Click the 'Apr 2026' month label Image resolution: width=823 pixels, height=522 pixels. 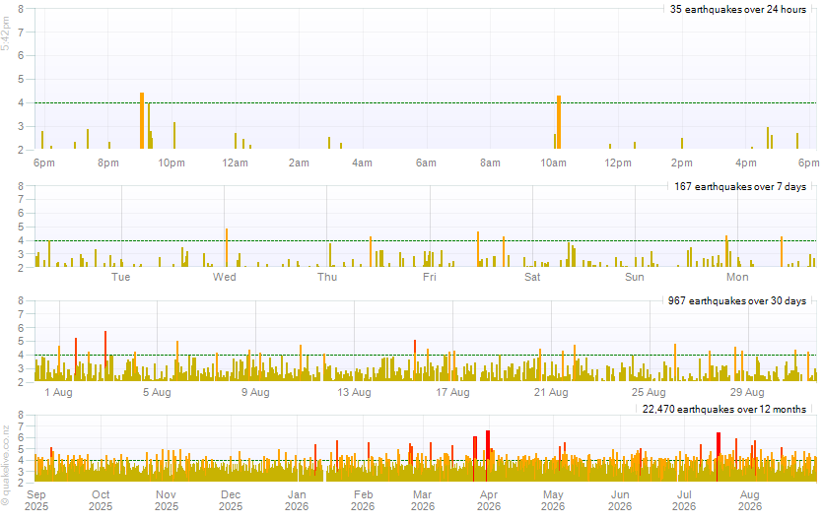coord(489,500)
